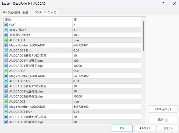Select the GMT value field showing 2
179x133 pixels.
(106, 25)
